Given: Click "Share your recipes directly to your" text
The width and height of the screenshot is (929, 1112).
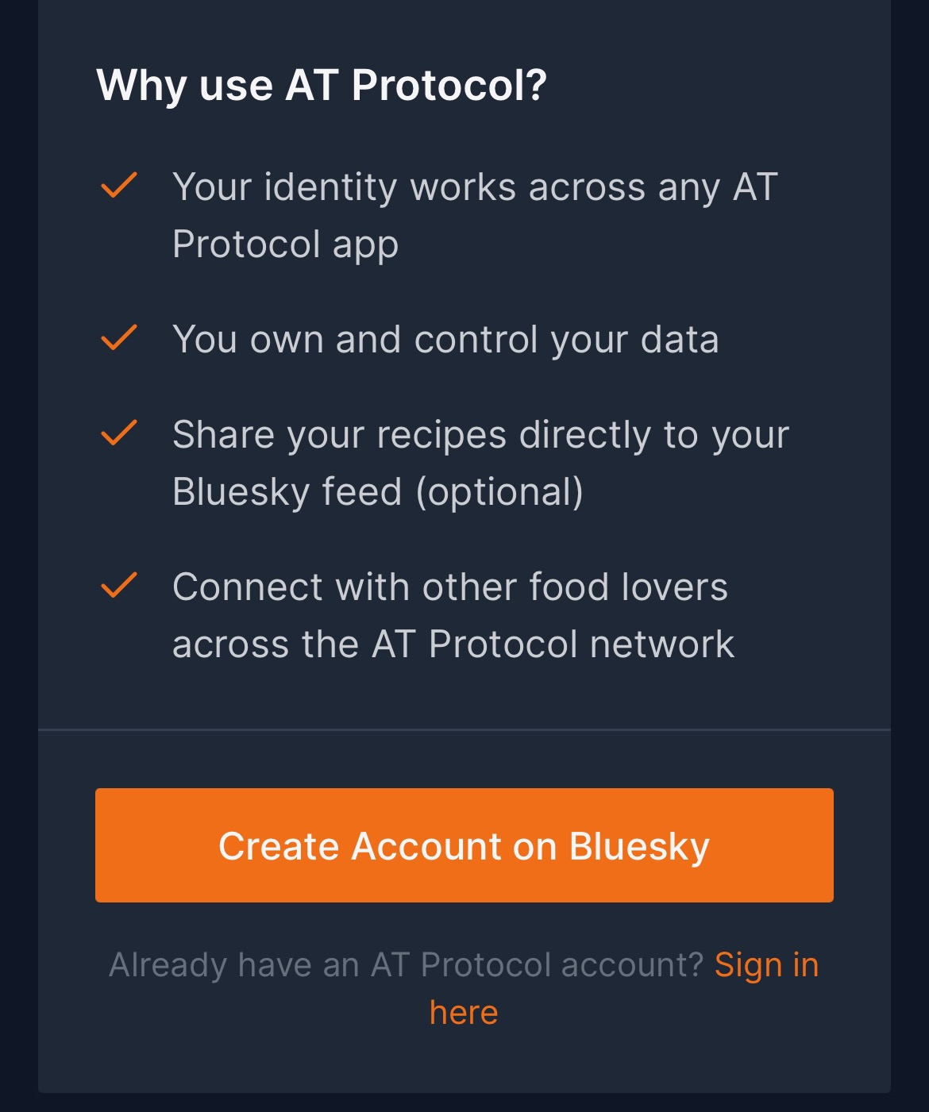Looking at the screenshot, I should point(481,436).
